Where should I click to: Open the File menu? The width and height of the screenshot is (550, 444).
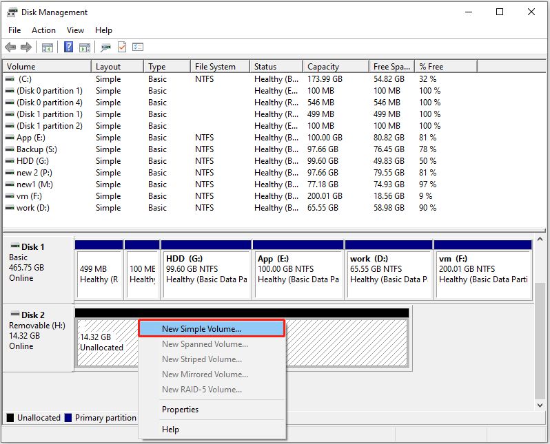click(x=14, y=30)
